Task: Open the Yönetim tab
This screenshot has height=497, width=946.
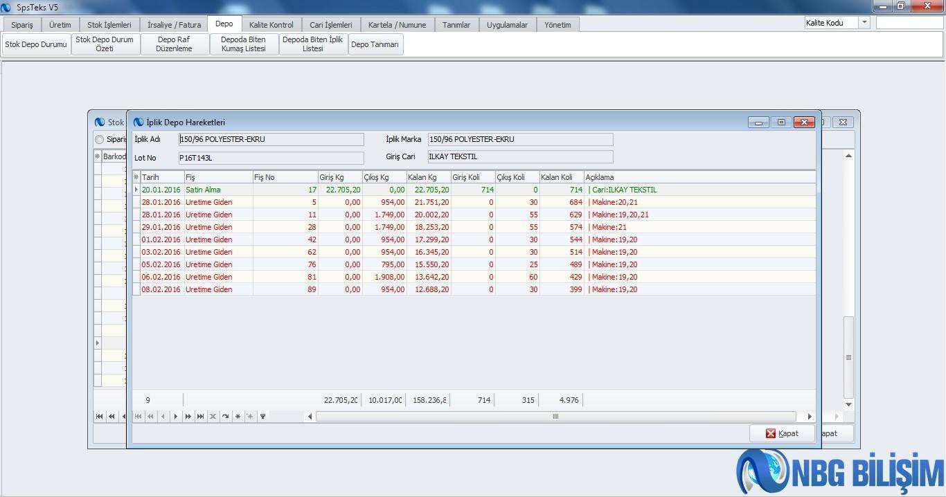Action: pyautogui.click(x=557, y=25)
